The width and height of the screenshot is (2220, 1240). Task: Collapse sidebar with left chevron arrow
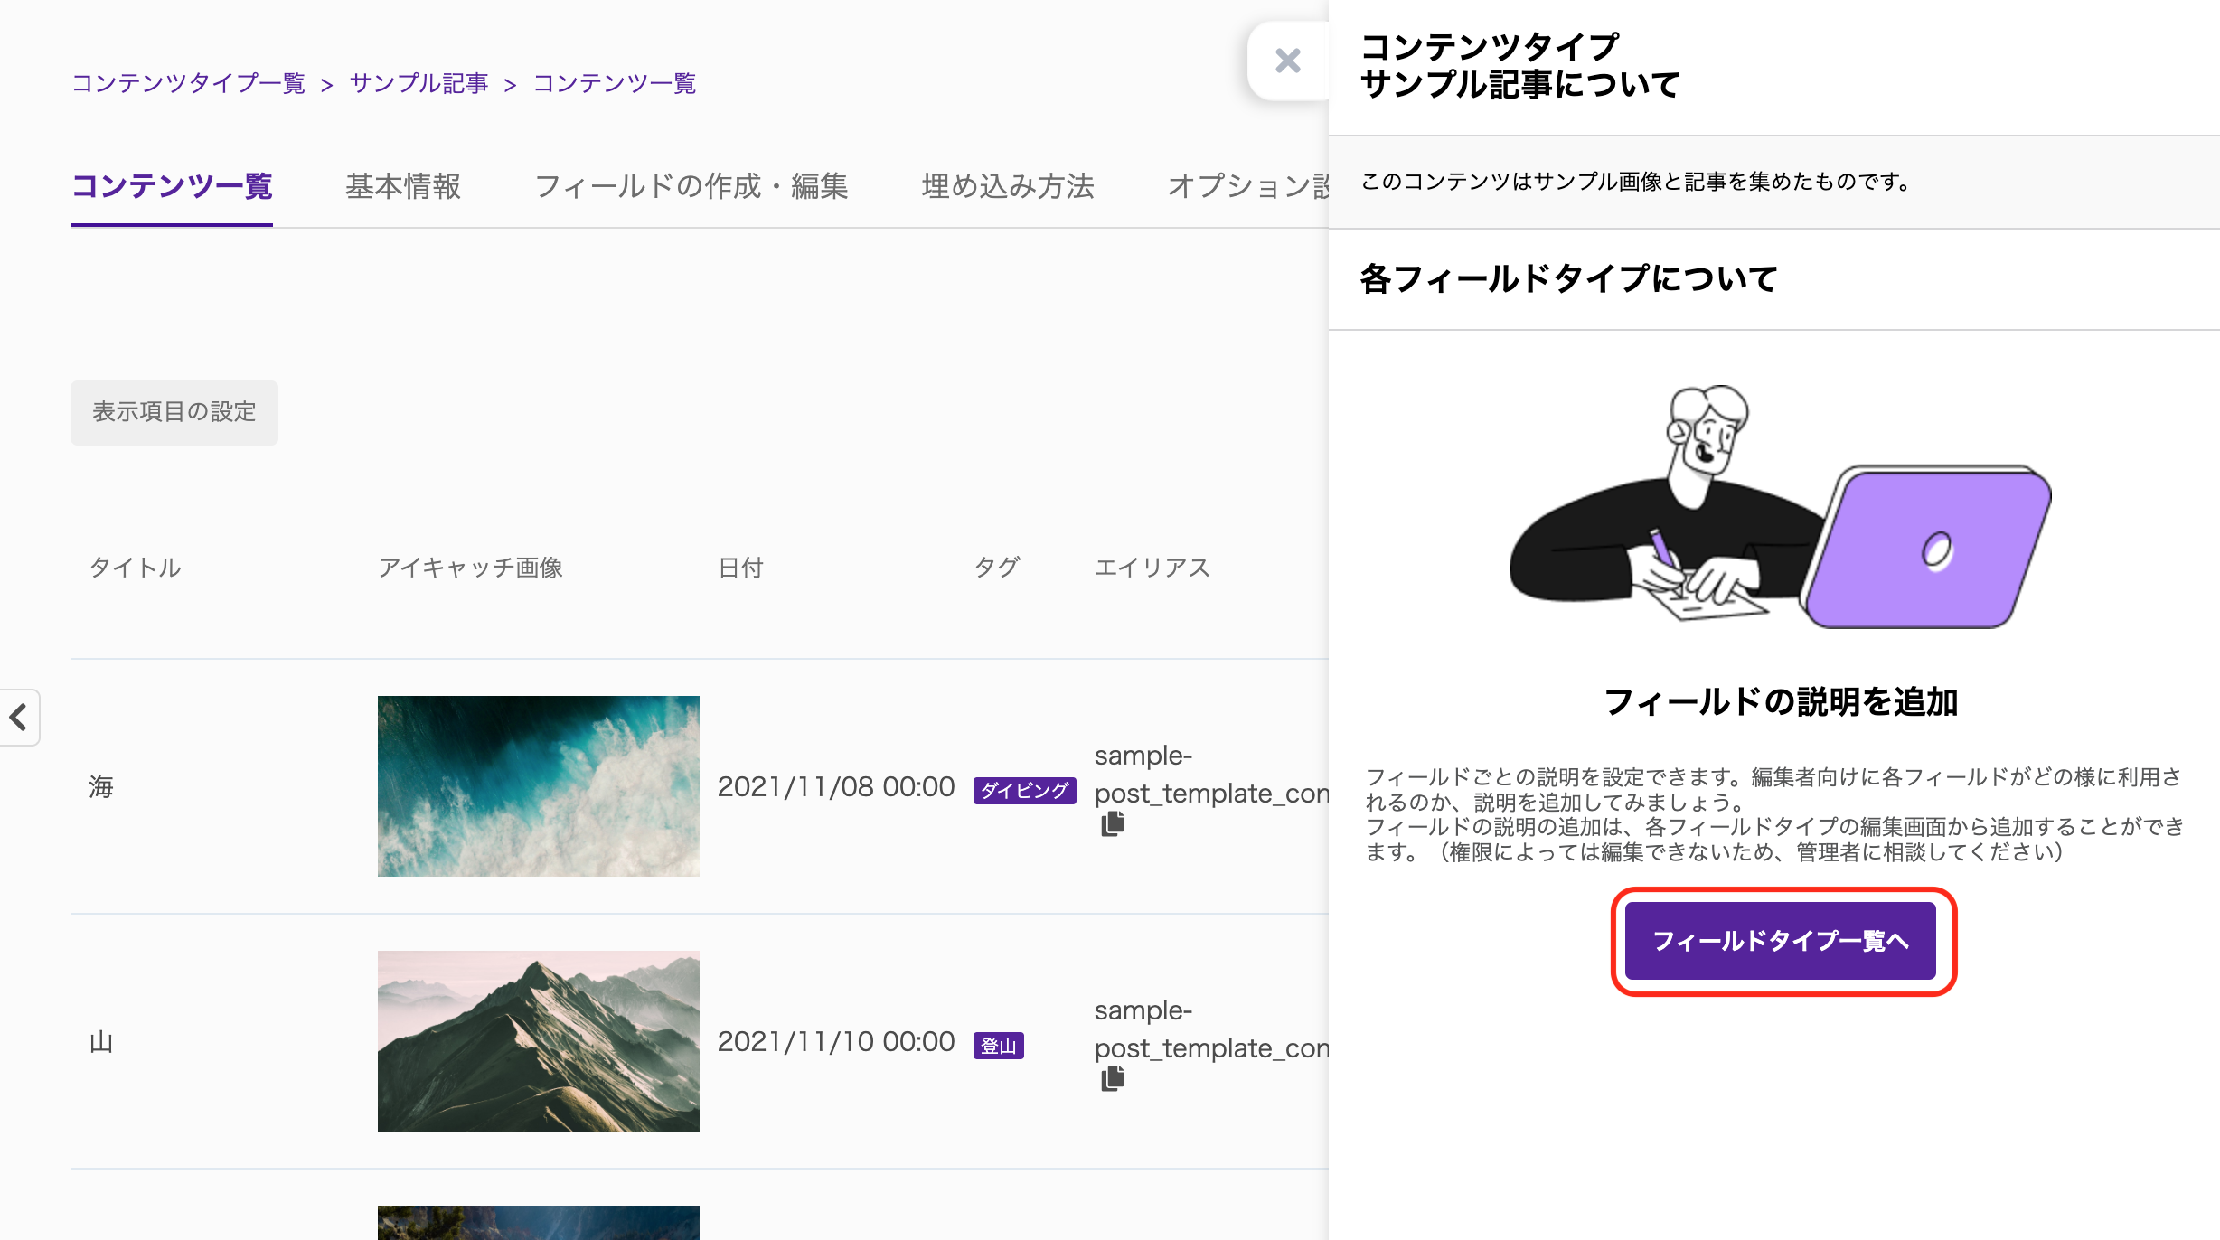(19, 718)
